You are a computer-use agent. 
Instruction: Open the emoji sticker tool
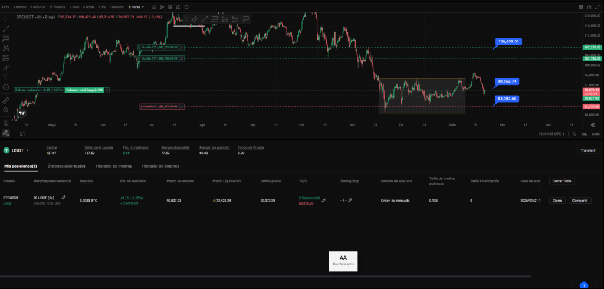click(6, 87)
